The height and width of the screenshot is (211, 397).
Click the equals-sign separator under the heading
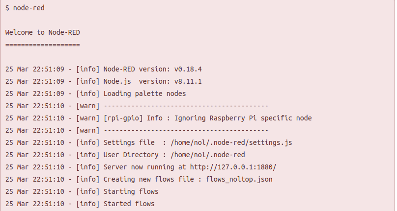(x=43, y=45)
